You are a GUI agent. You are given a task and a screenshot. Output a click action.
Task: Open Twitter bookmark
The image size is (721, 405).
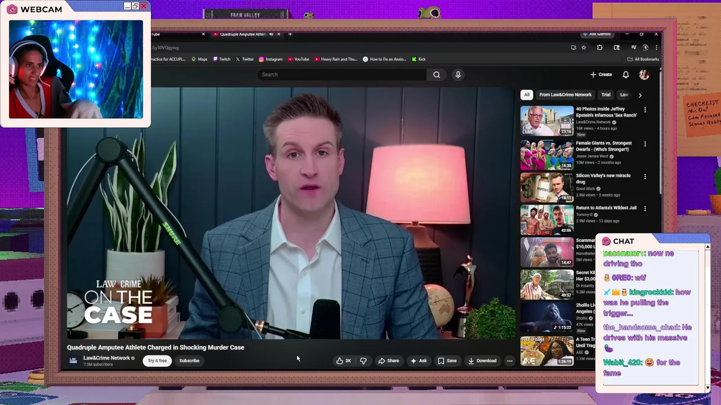tap(244, 59)
